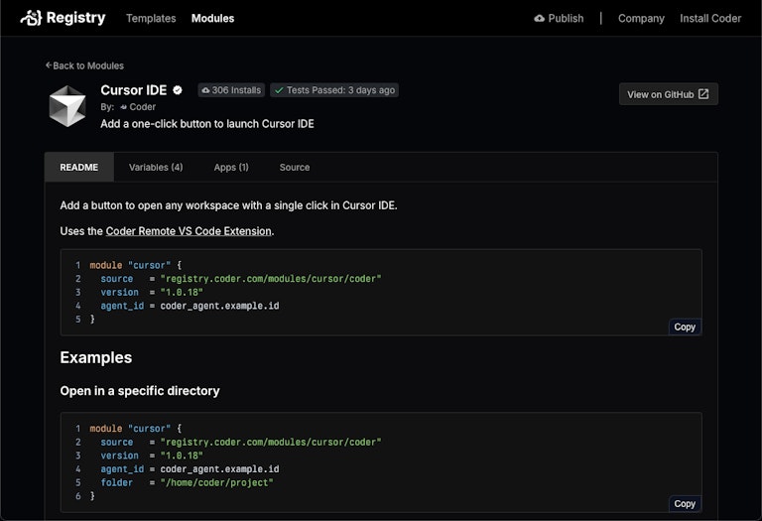Click the checkmark icon in Tests Passed
This screenshot has width=762, height=521.
[279, 90]
